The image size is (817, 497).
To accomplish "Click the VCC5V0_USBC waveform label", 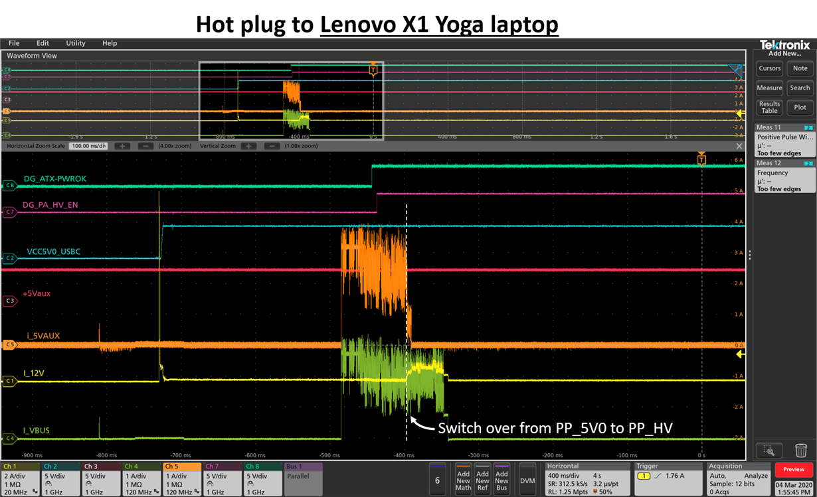I will tap(54, 251).
